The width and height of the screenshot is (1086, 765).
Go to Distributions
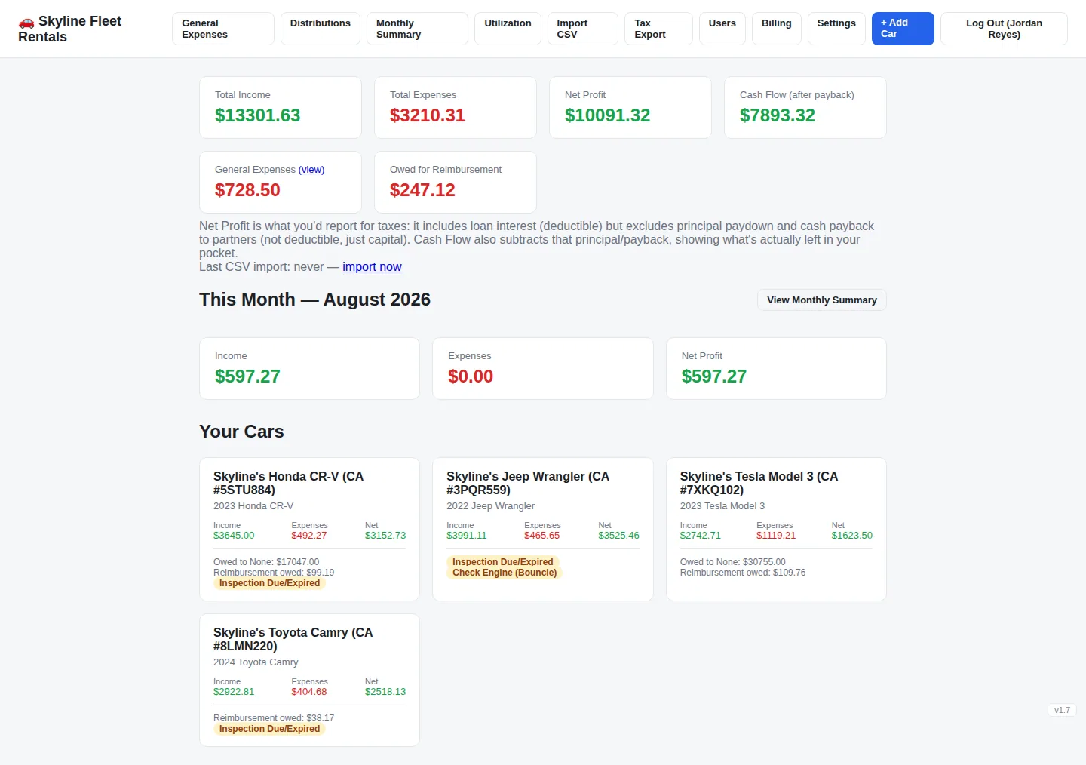tap(321, 29)
